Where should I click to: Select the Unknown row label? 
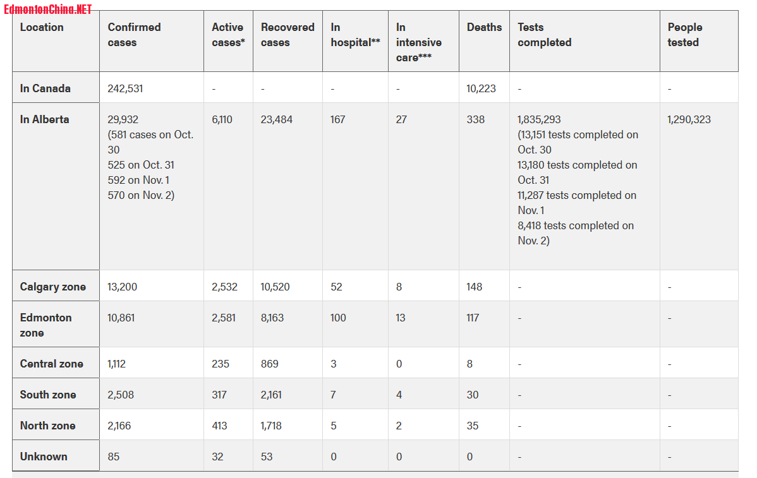coord(44,457)
